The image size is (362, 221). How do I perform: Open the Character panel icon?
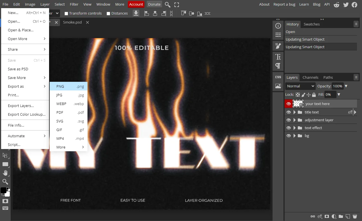pos(278,57)
